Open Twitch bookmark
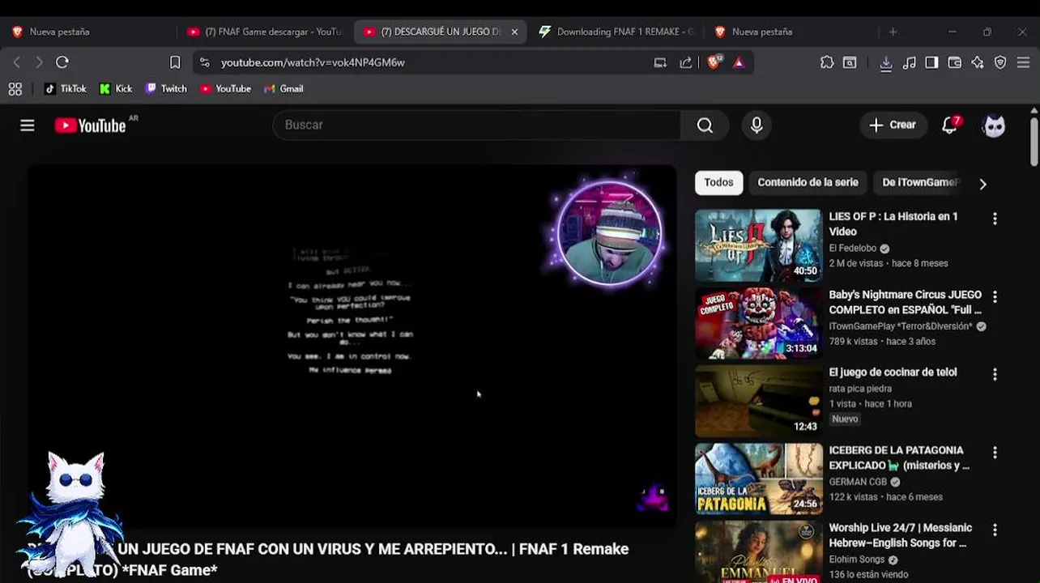This screenshot has height=583, width=1040. 166,89
